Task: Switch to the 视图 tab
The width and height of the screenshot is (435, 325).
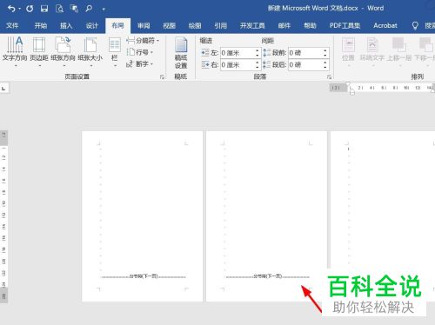Action: click(170, 26)
